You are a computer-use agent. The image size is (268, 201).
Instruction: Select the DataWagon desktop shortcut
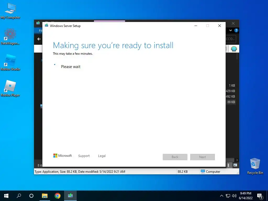10,37
